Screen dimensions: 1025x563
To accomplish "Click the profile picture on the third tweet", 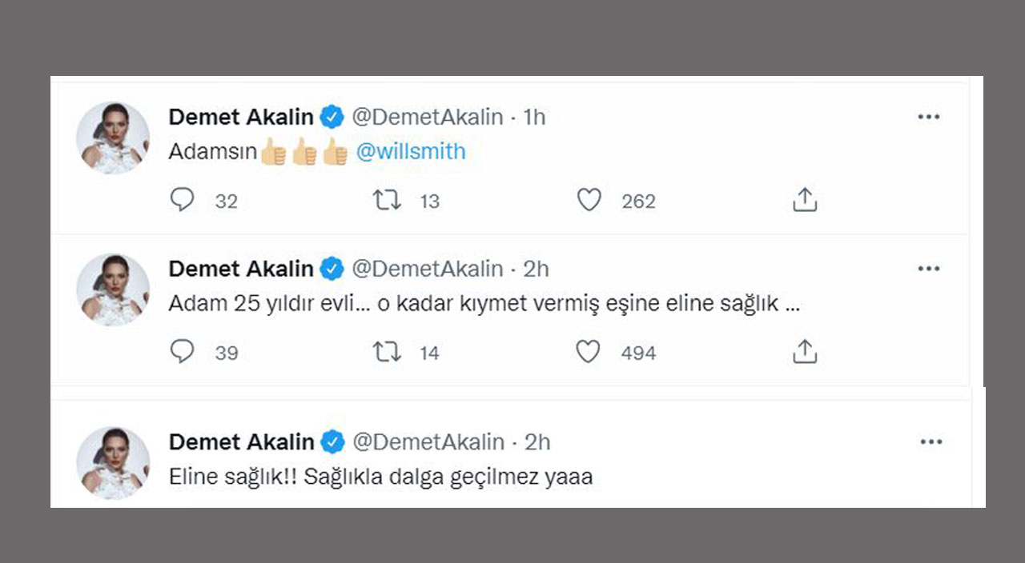I will (x=113, y=463).
